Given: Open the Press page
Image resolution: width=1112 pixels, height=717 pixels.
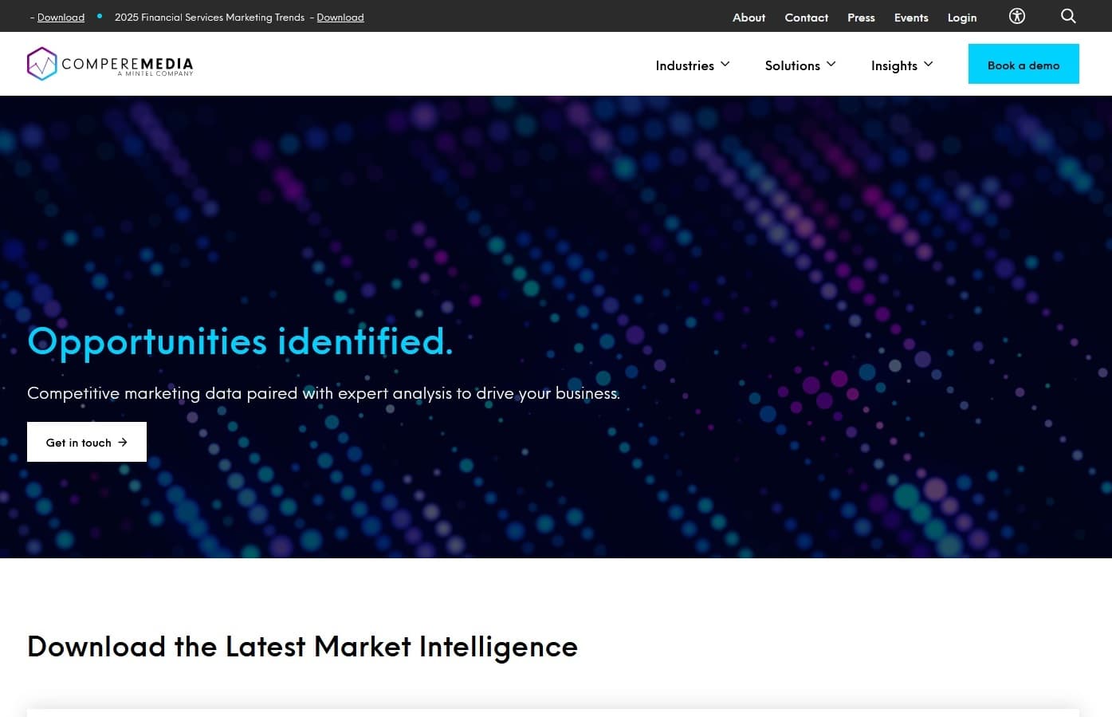Looking at the screenshot, I should tap(861, 17).
